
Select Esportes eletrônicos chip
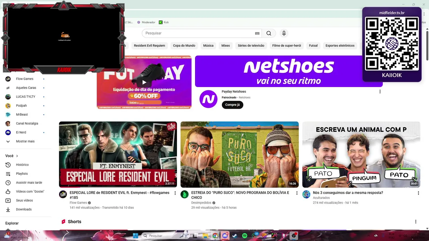(340, 46)
